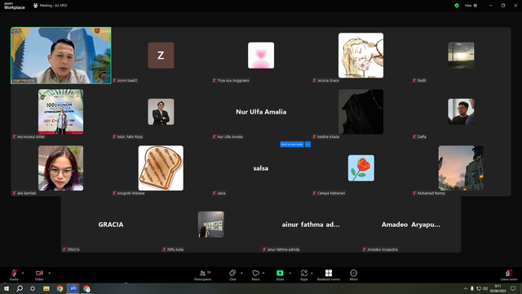Viewport: 522px width, 294px height.
Task: Select Daffa's participant photo tile
Action: pos(461,112)
